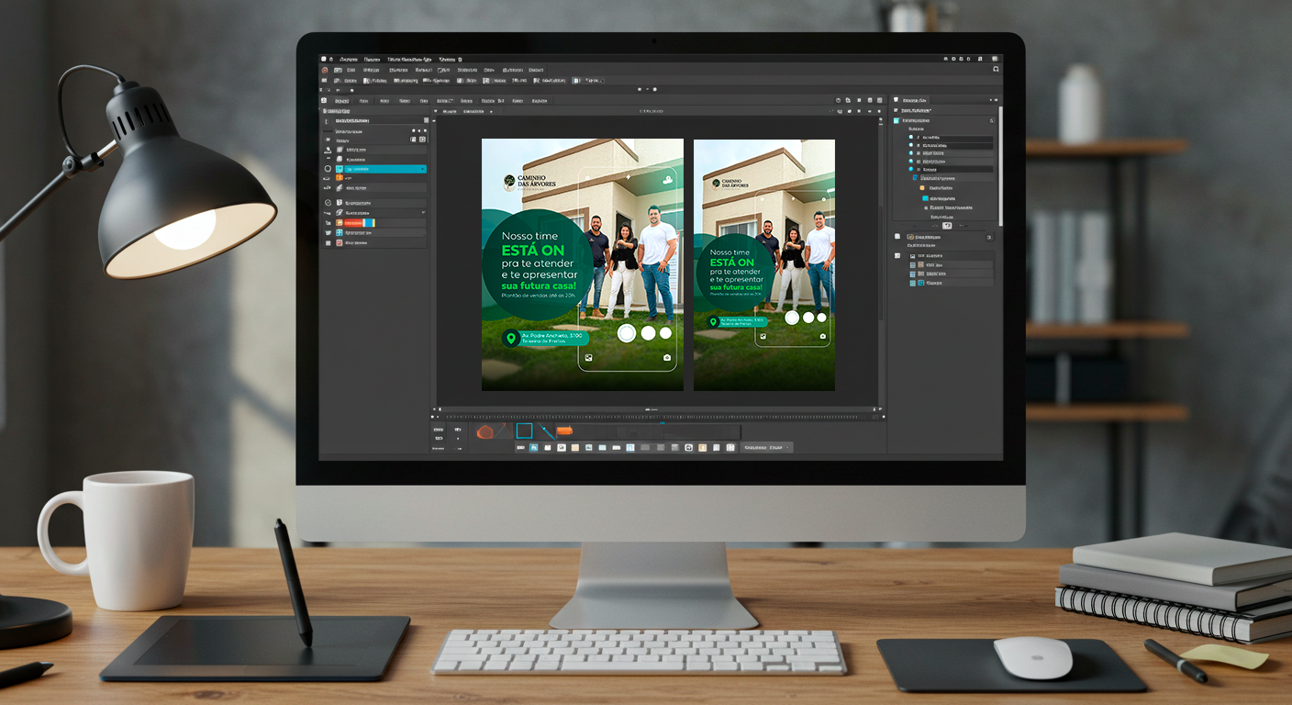
Task: Select the cyan outlined square thumbnail in bottom strip
Action: (524, 431)
